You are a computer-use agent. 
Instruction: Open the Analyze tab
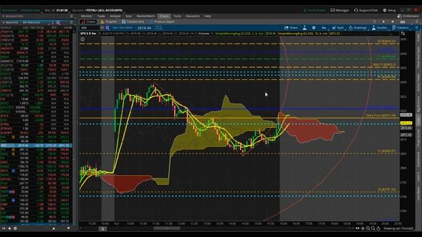(x=115, y=16)
